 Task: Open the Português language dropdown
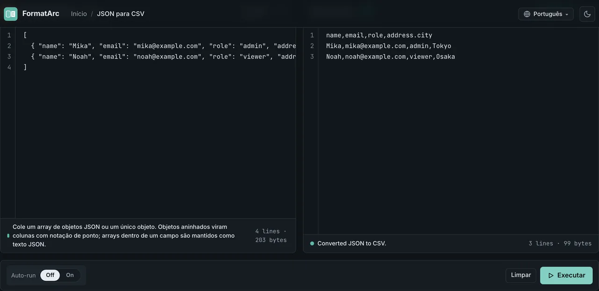(546, 14)
